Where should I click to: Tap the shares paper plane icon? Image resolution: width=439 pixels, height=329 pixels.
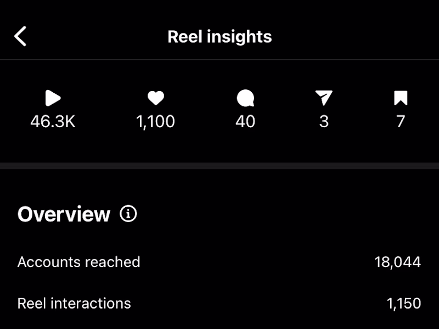(x=324, y=99)
